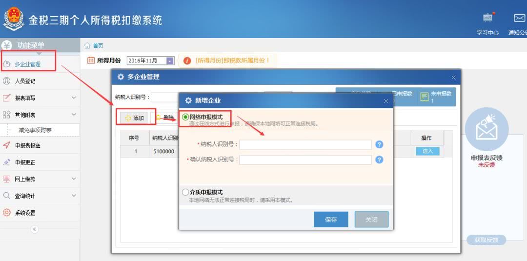Click the 5100000 taxpayer ID cell
Image resolution: width=527 pixels, height=261 pixels.
coord(163,152)
